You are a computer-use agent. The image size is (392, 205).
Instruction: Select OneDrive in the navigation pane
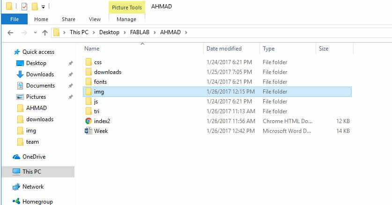(x=34, y=157)
